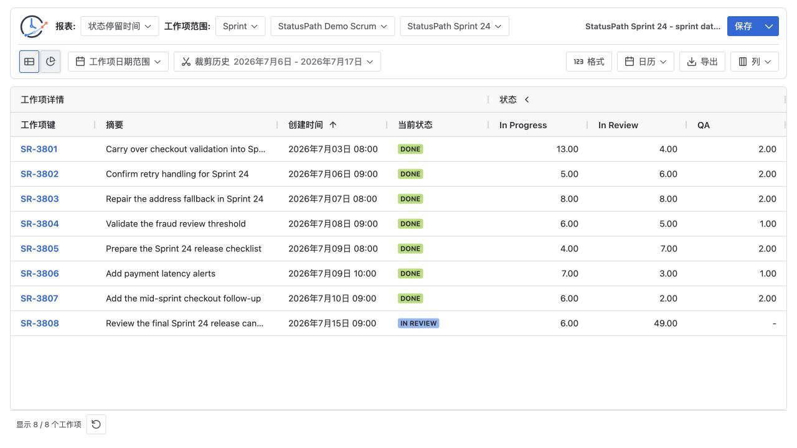The image size is (797, 448).
Task: Click summary 'Add payment latency alerts'
Action: click(161, 274)
